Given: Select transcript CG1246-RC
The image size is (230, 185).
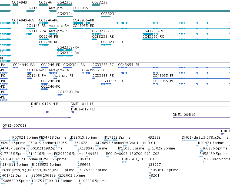Looking at the screenshot, I should [49, 20].
